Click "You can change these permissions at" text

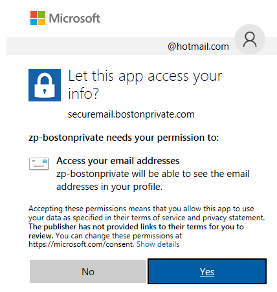(118, 236)
